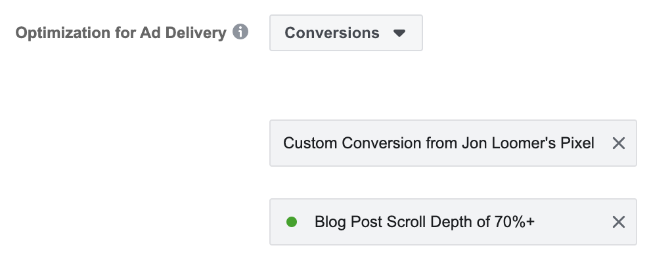Remove Blog Post Scroll Depth of 70%+ selection

click(618, 222)
